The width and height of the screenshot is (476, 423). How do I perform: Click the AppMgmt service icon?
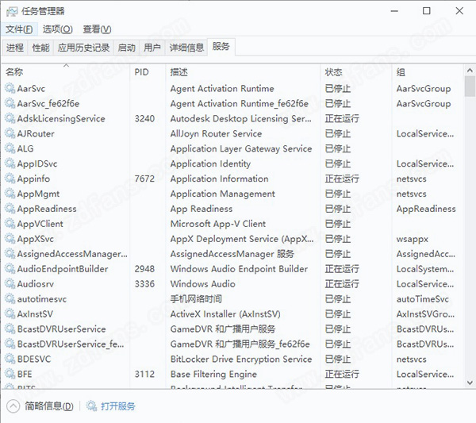[10, 194]
